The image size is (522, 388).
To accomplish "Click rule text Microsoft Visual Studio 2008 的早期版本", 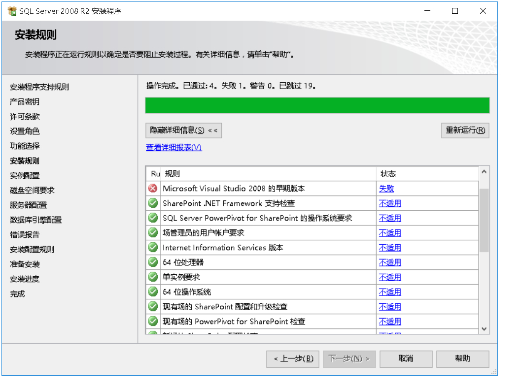I will (x=234, y=189).
